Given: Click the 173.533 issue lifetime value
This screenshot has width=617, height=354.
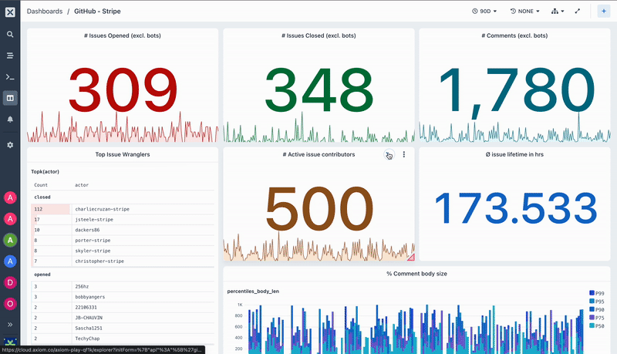Looking at the screenshot, I should click(515, 208).
